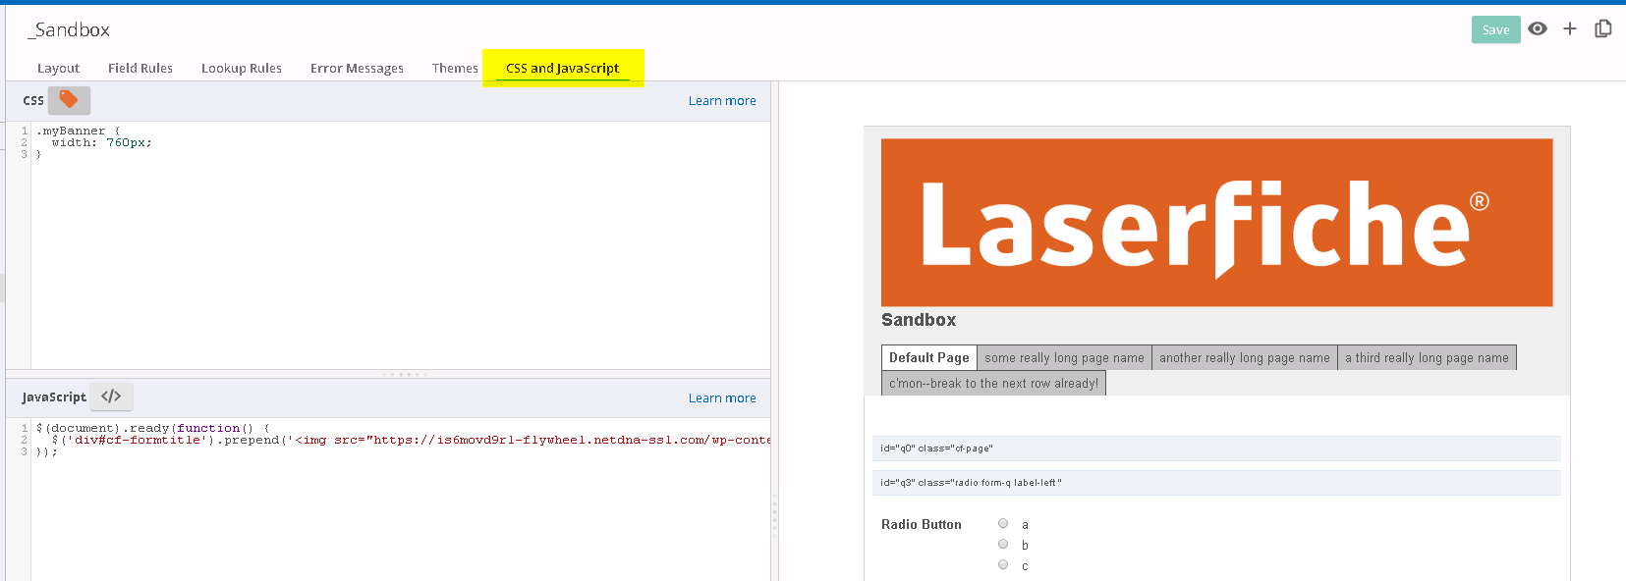1626x581 pixels.
Task: Select the Default Page form tab
Action: 929,357
